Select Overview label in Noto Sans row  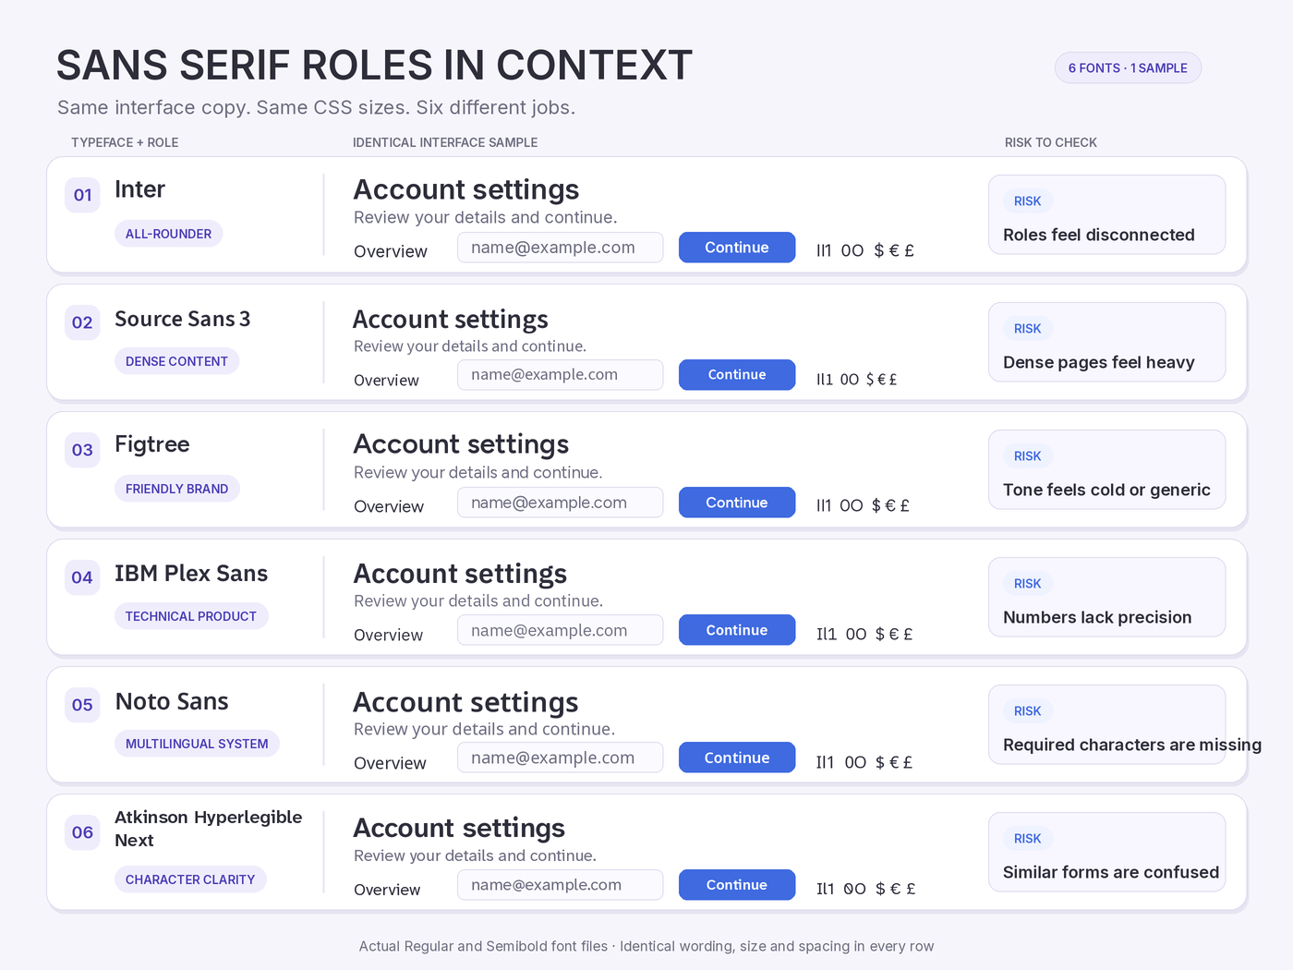(x=390, y=763)
